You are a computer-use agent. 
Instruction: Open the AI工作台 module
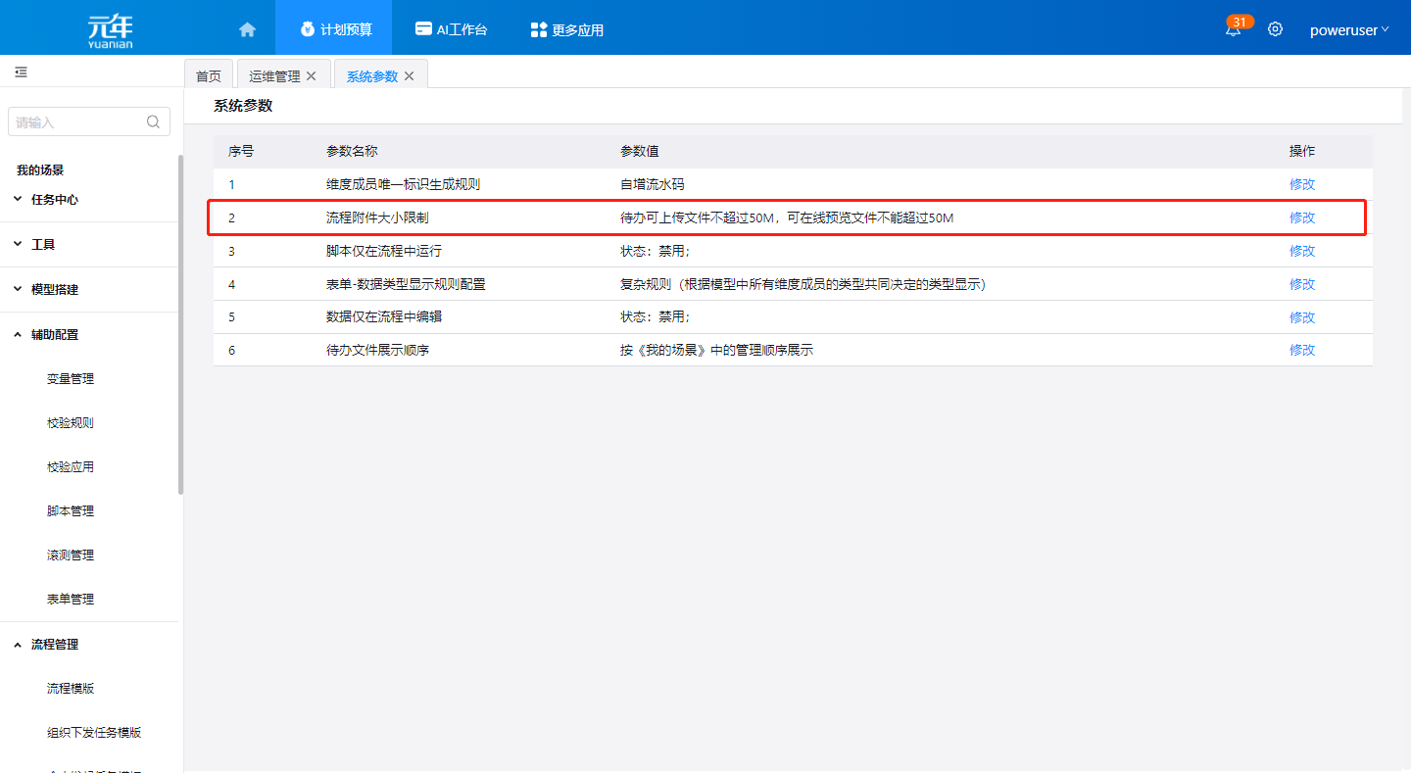pyautogui.click(x=451, y=29)
